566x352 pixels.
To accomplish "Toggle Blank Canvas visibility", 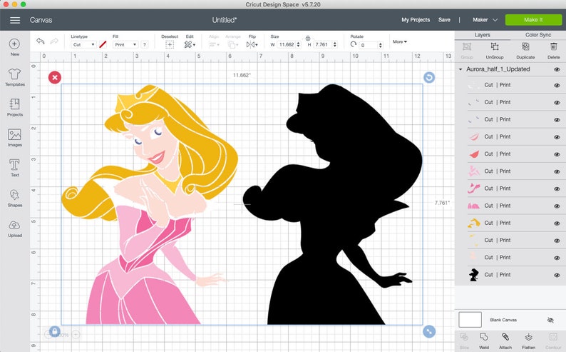I will click(x=550, y=320).
